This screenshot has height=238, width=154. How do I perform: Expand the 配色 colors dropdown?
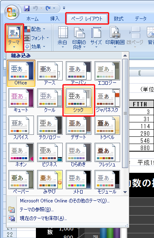pyautogui.click(x=35, y=29)
